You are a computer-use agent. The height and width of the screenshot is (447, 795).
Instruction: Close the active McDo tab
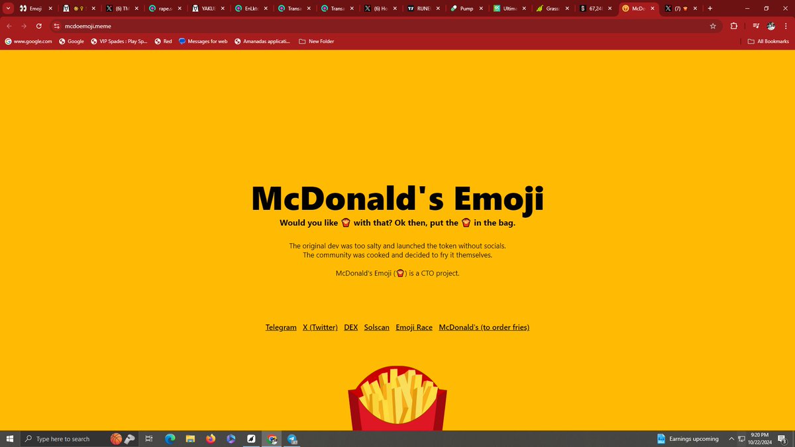click(x=653, y=9)
